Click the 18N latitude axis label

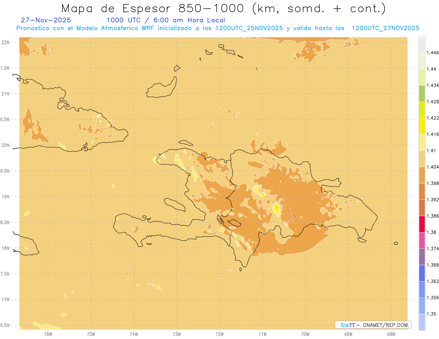6,248
